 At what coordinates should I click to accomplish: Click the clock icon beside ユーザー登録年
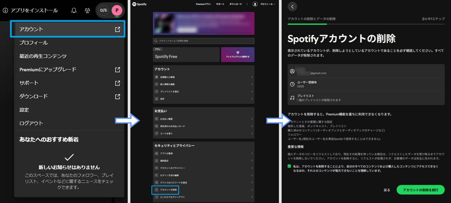coord(292,84)
